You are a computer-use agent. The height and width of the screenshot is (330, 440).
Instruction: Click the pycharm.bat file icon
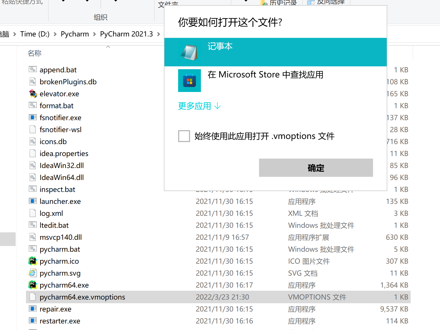(33, 249)
